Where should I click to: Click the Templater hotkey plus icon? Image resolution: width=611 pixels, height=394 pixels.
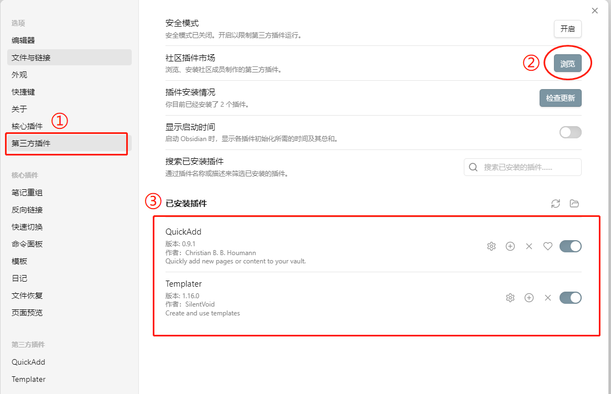pos(529,298)
